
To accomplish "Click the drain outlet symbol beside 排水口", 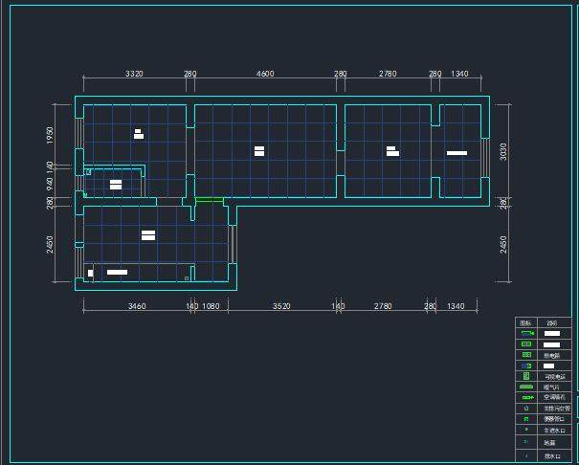I will click(x=526, y=455).
